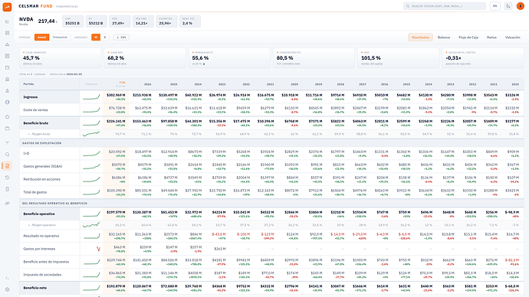Screen dimensions: 529x297
Task: Click the EV $5212 B chip
Action: pos(96,21)
